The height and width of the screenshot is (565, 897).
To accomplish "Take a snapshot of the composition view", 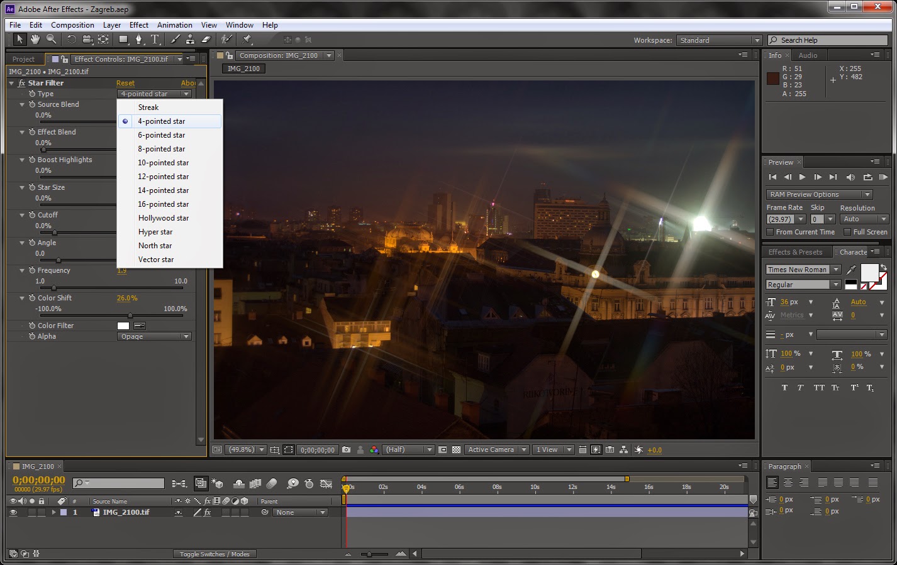I will pos(346,449).
